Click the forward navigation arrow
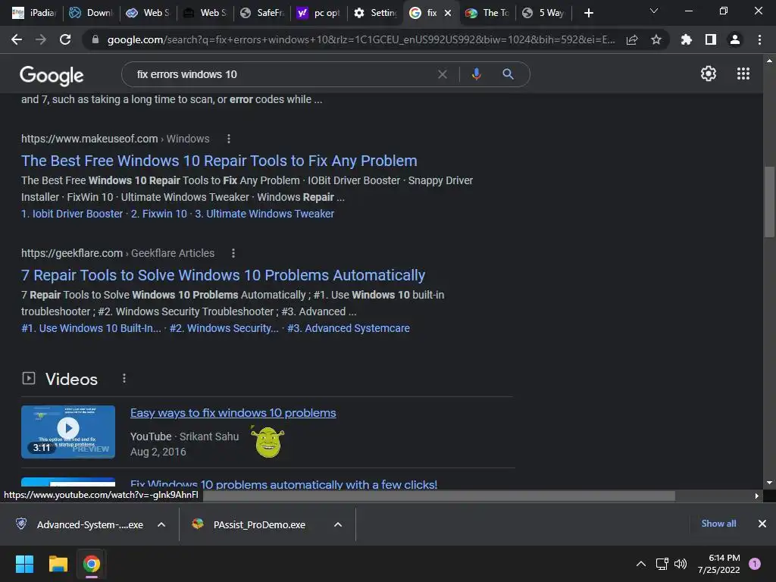The height and width of the screenshot is (582, 776). pos(41,39)
